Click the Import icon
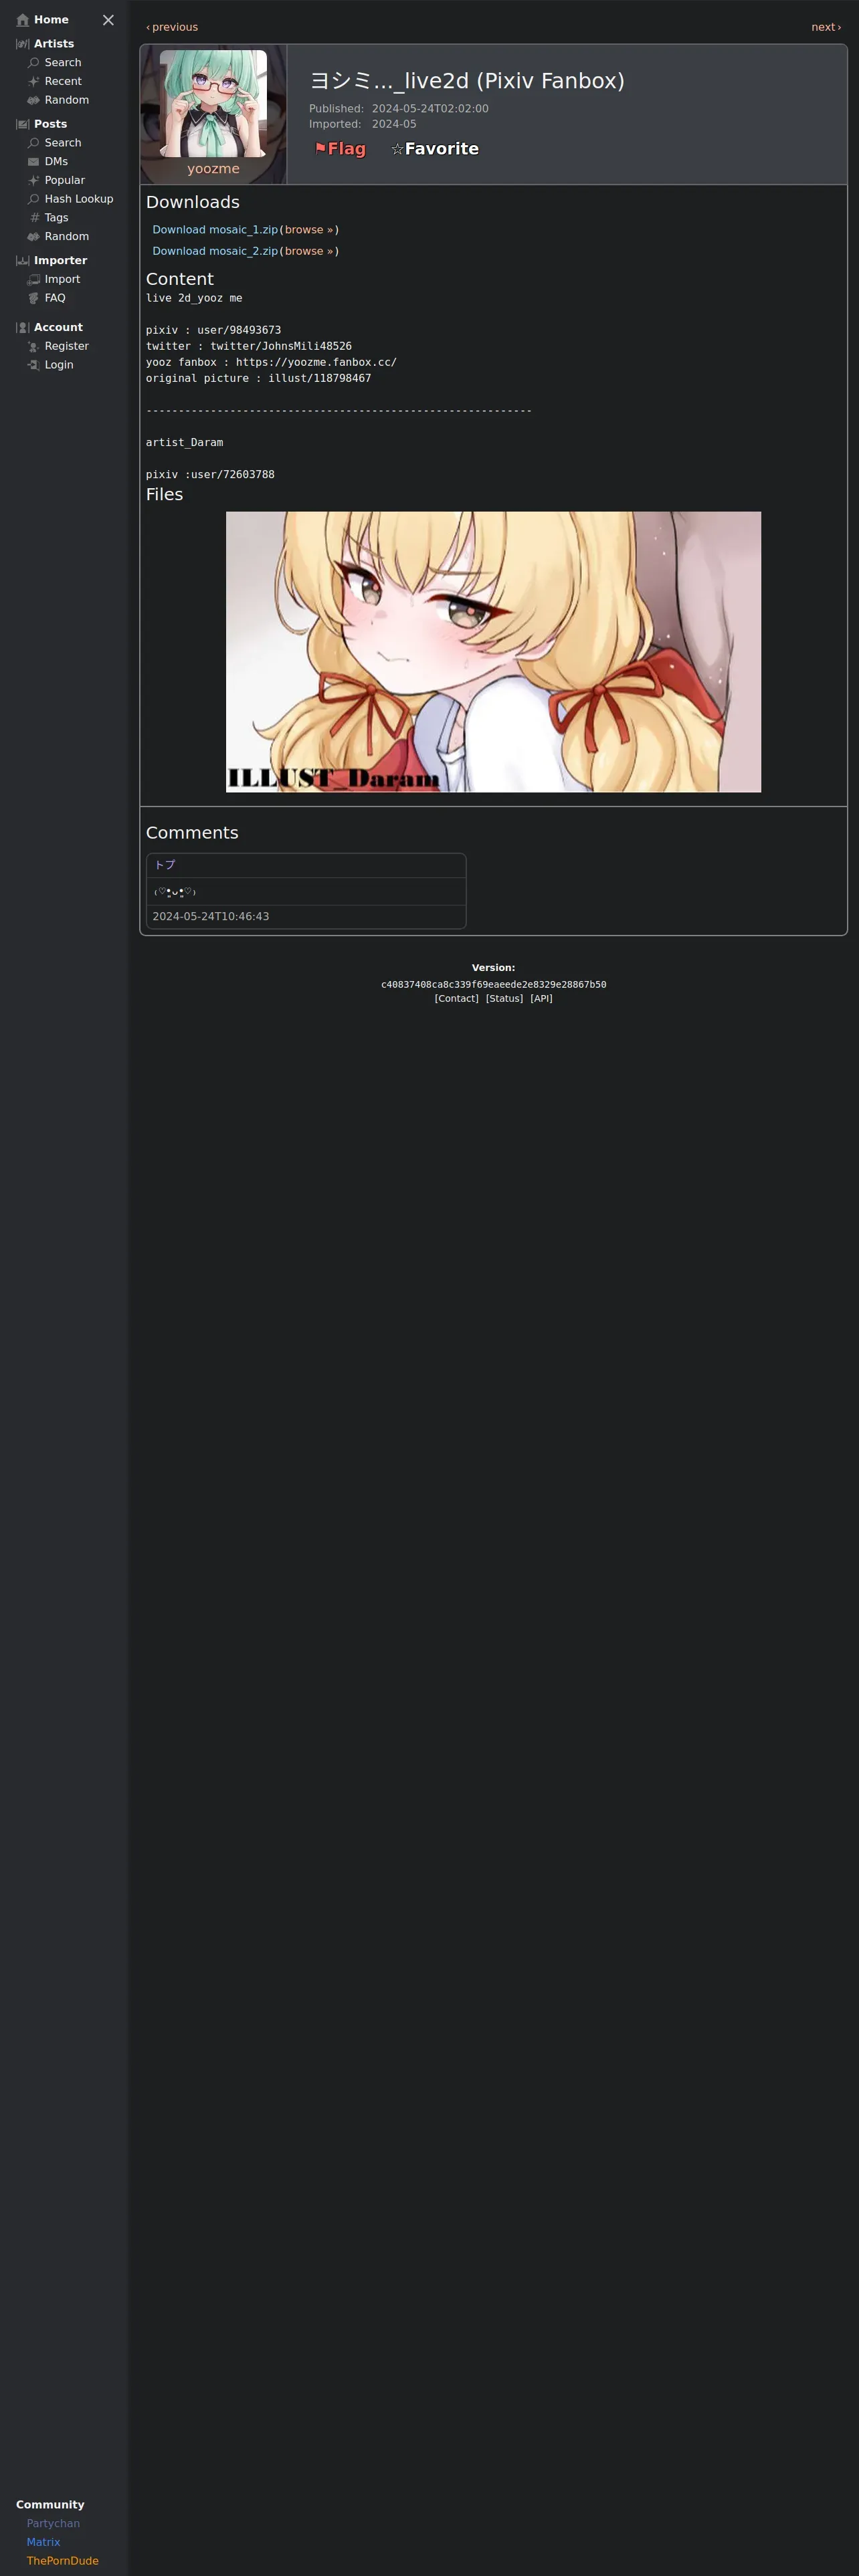The image size is (859, 2576). [x=33, y=280]
